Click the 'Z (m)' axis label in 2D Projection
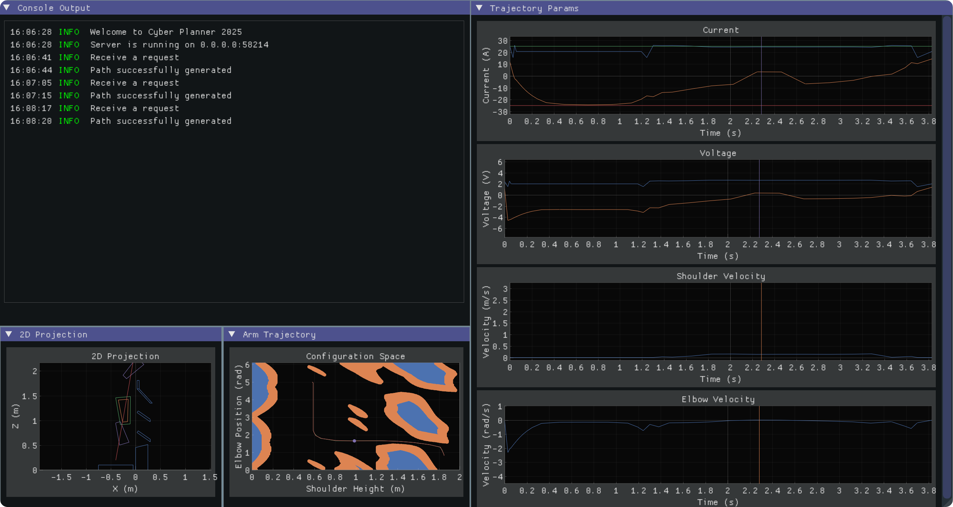 click(15, 416)
